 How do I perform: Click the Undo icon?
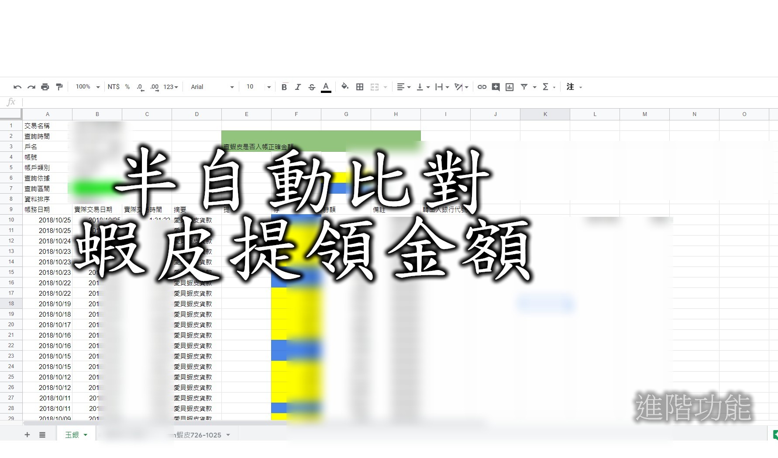17,87
